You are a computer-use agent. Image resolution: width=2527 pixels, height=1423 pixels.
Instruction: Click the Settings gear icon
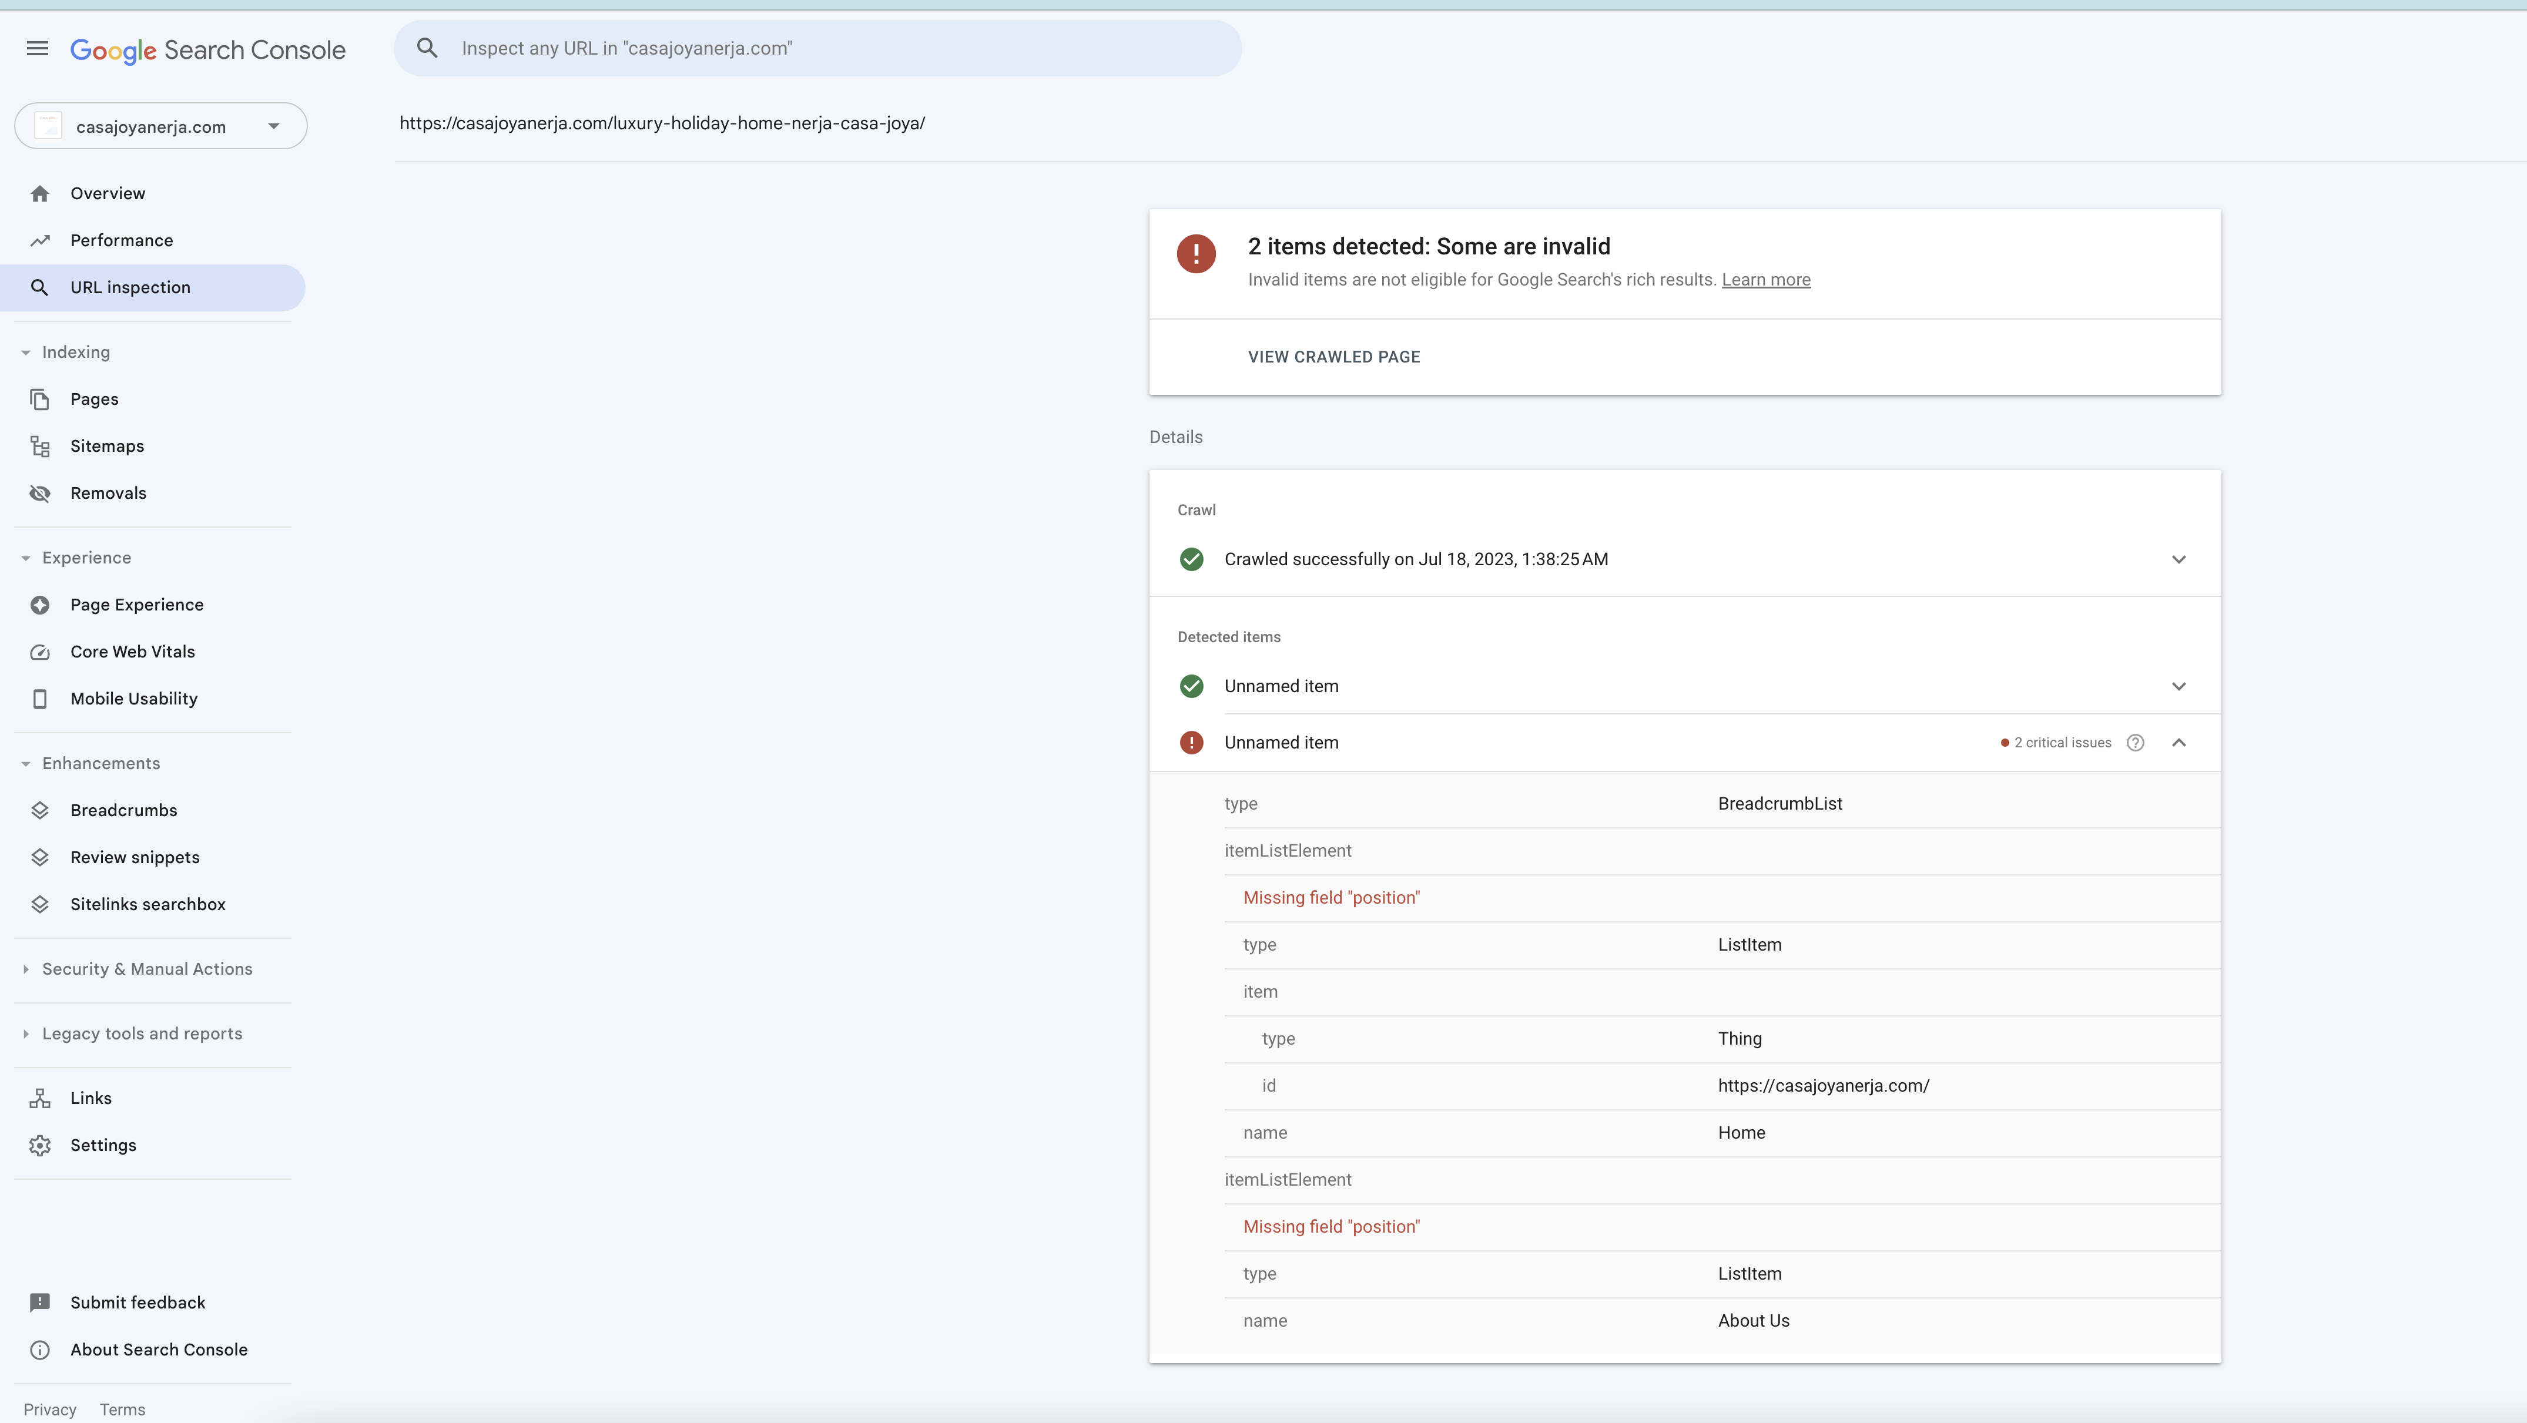pos(39,1146)
